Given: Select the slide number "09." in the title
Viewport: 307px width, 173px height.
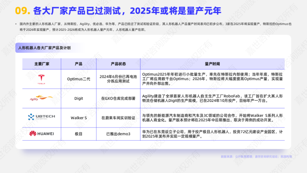Looking at the screenshot, I should point(22,11).
